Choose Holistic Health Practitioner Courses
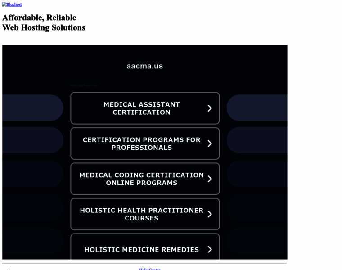The image size is (342, 270). [x=141, y=214]
